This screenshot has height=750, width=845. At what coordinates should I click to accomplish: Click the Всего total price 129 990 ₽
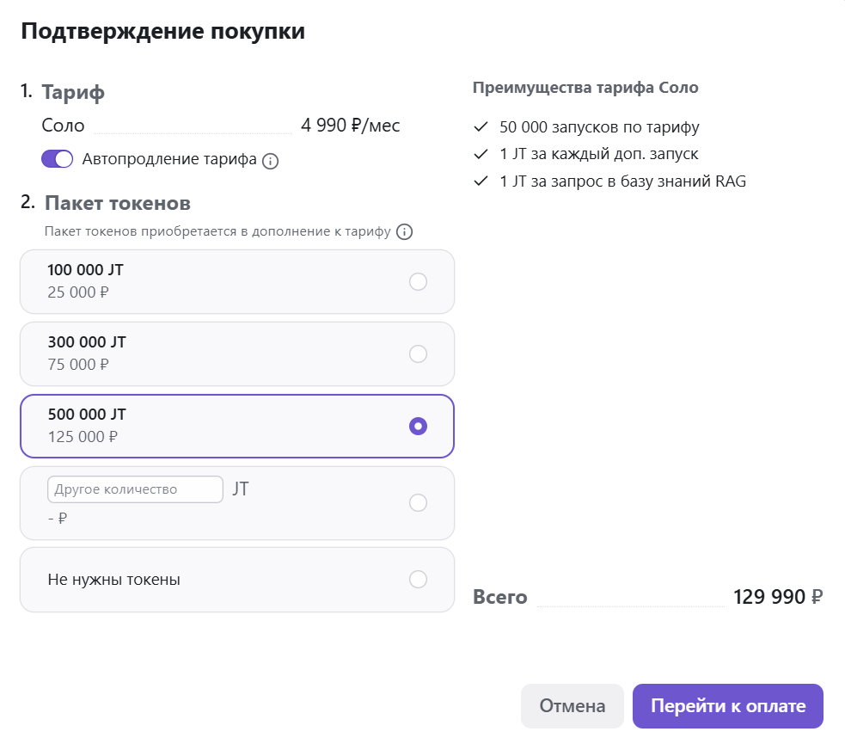777,597
